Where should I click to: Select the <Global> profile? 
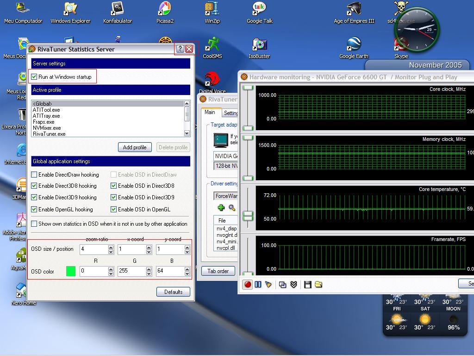tap(107, 103)
